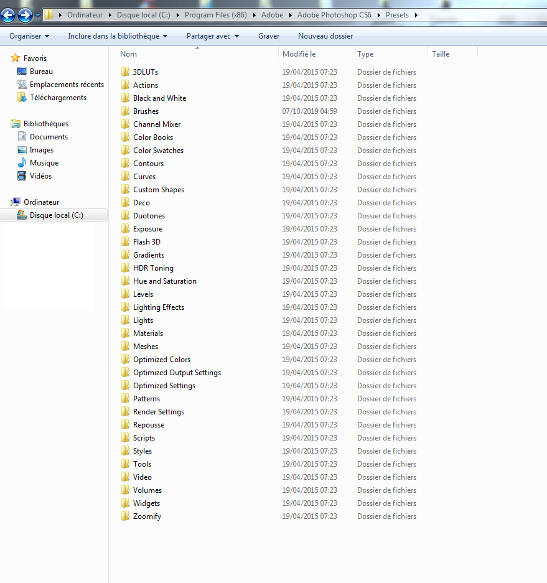The height and width of the screenshot is (583, 547).
Task: Select the Color Books folder
Action: pos(153,138)
